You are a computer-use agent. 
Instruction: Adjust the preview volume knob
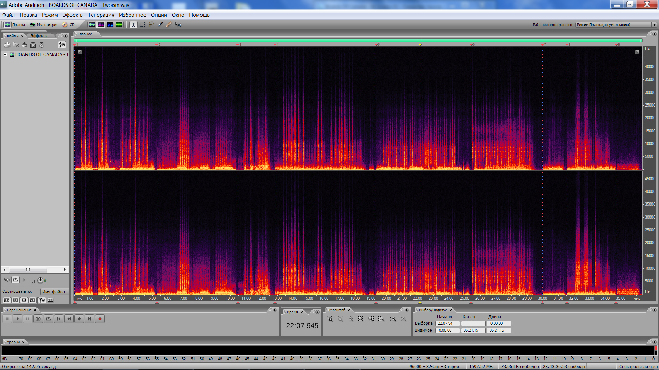tap(40, 280)
